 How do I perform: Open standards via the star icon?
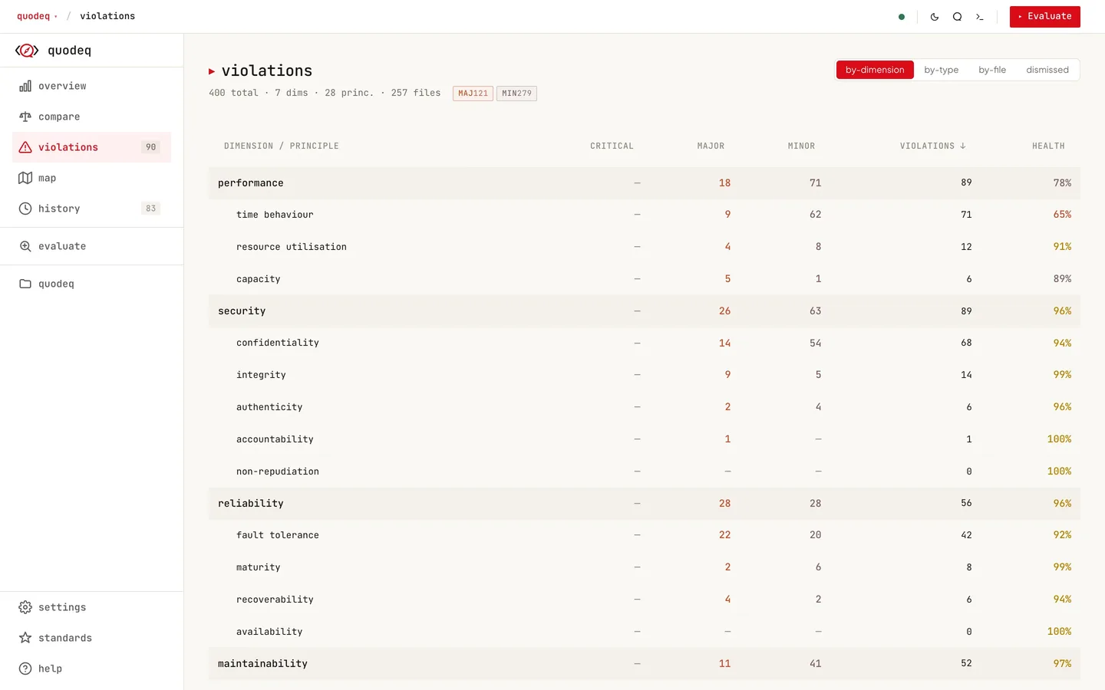tap(25, 638)
